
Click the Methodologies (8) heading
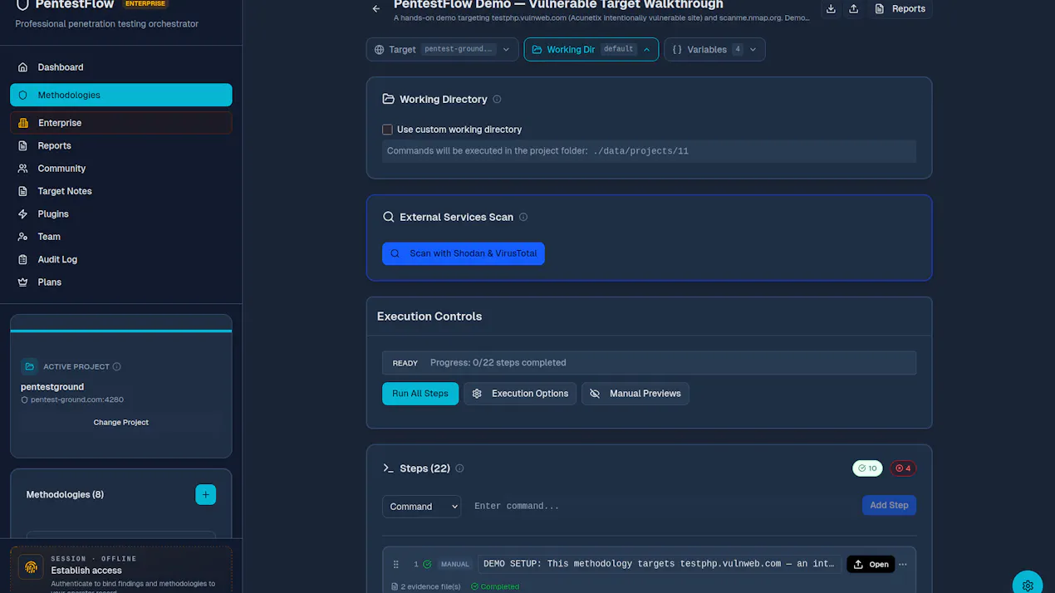(65, 494)
